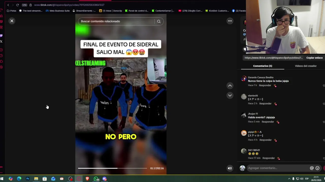This screenshot has width=325, height=182.
Task: Seek on the video progress bar
Action: coord(112,168)
